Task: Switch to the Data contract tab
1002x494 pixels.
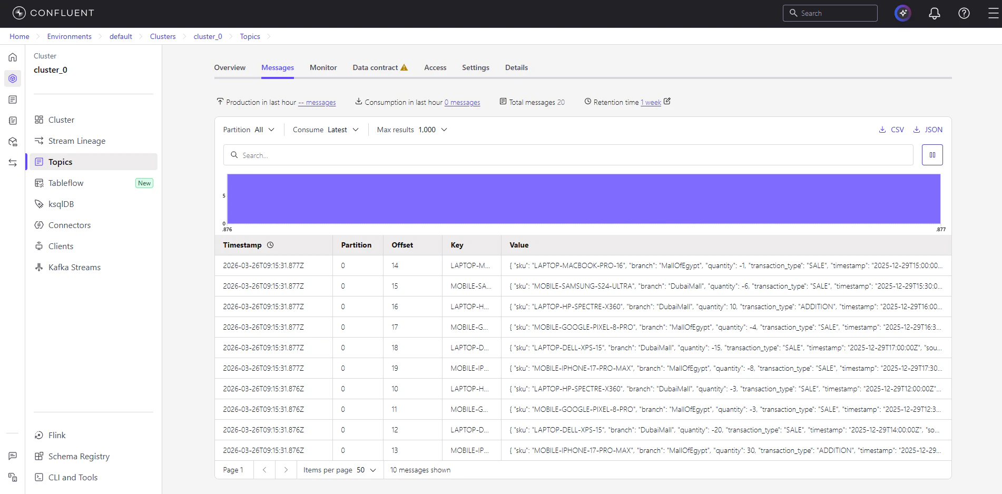Action: pyautogui.click(x=380, y=67)
